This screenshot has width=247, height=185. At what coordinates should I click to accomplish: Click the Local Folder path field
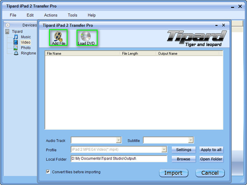[119, 159]
